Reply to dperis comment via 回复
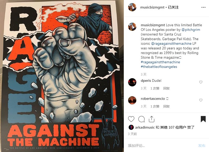The height and width of the screenshot is (152, 209). point(166,88)
